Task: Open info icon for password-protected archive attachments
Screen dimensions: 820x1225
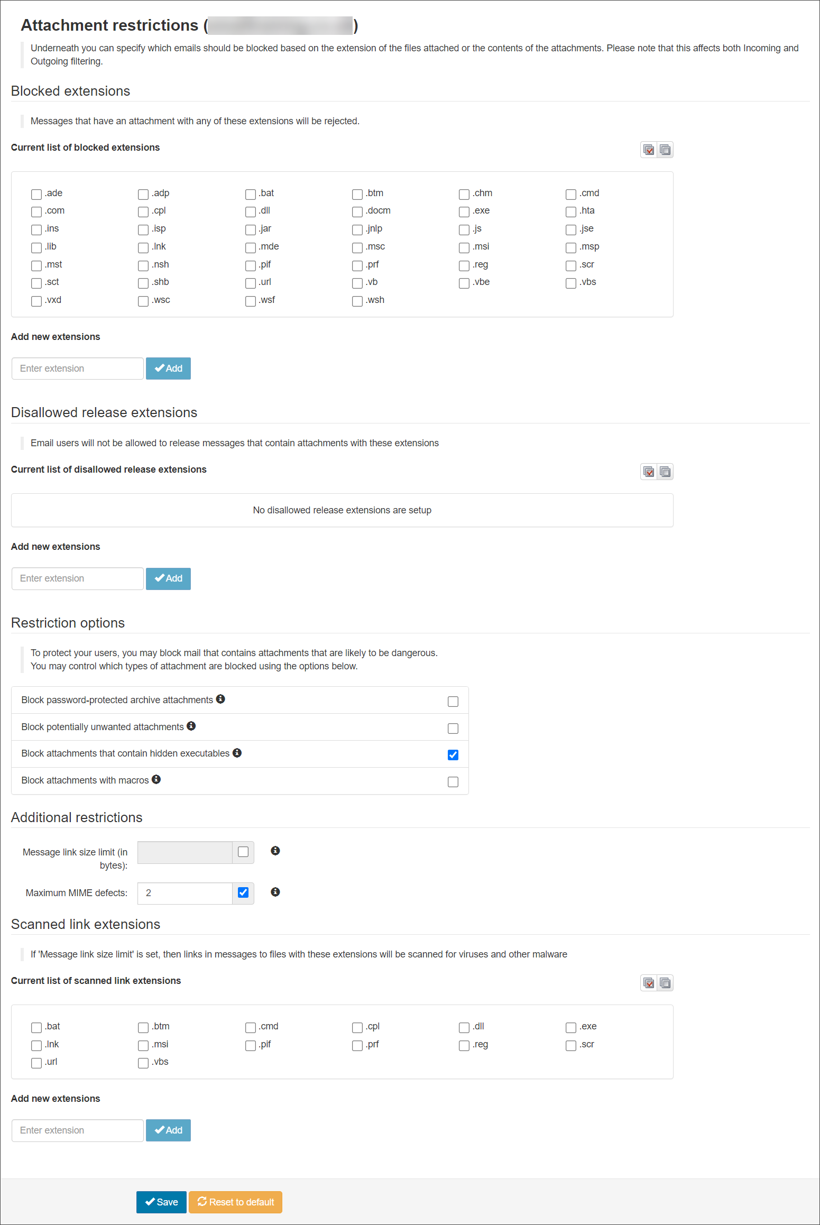Action: click(220, 699)
